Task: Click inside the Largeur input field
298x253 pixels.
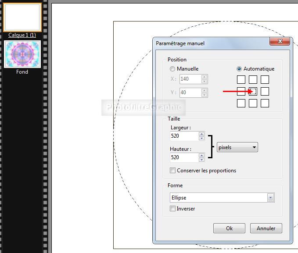Action: pos(184,136)
